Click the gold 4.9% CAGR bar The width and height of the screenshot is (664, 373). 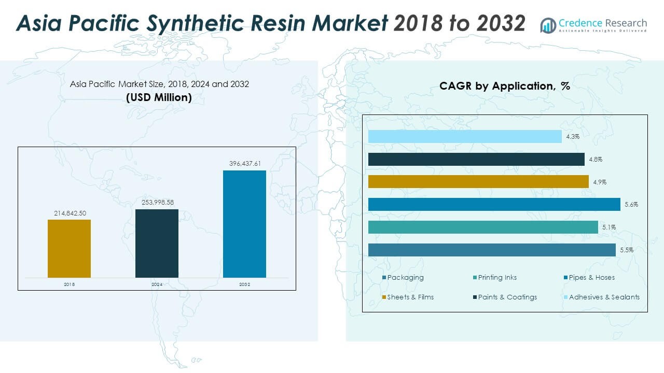478,182
